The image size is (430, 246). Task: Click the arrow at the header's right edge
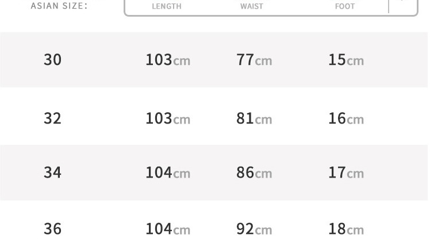[402, 3]
